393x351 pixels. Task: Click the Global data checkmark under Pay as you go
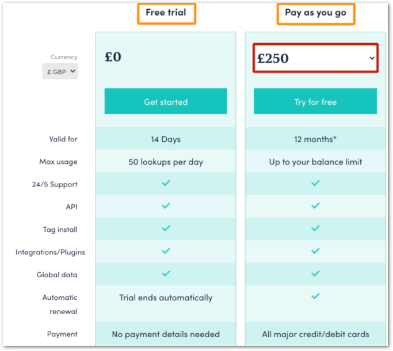[315, 273]
